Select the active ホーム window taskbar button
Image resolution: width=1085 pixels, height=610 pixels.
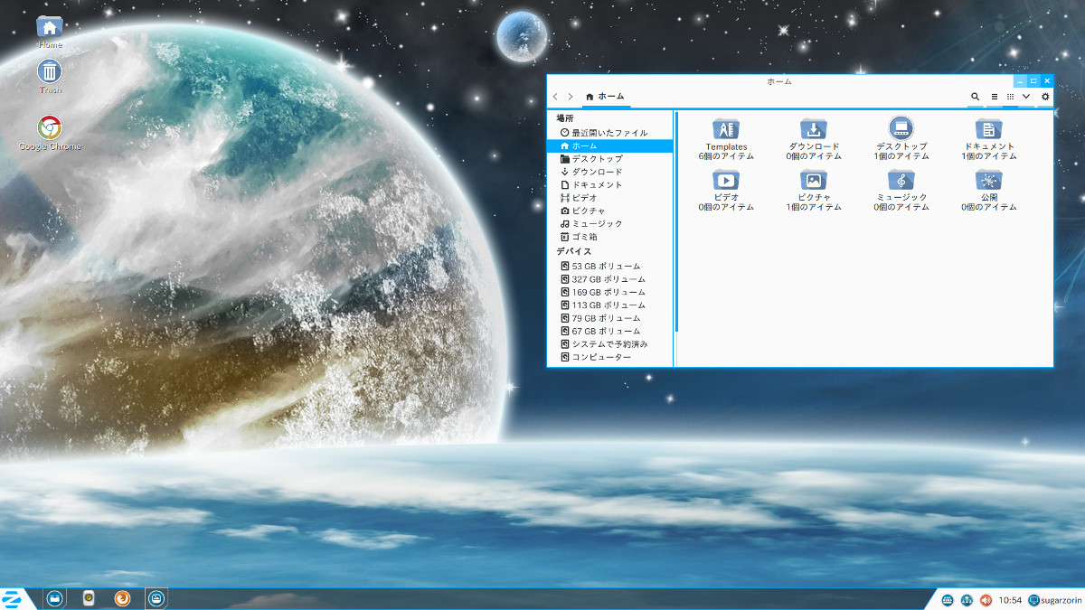(x=156, y=598)
